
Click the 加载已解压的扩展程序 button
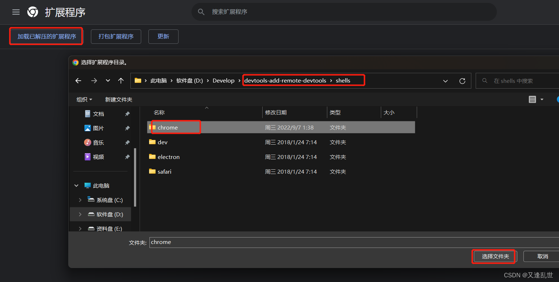(x=46, y=36)
